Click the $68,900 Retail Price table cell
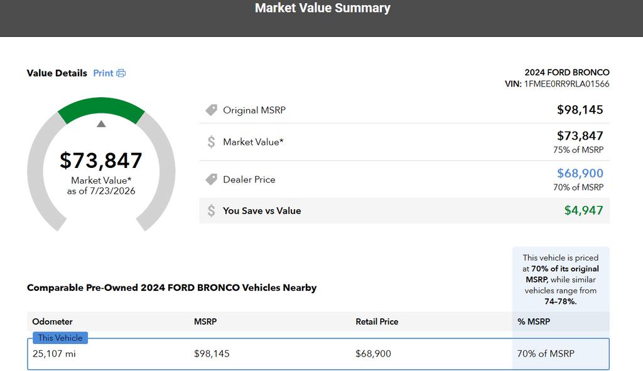 373,354
